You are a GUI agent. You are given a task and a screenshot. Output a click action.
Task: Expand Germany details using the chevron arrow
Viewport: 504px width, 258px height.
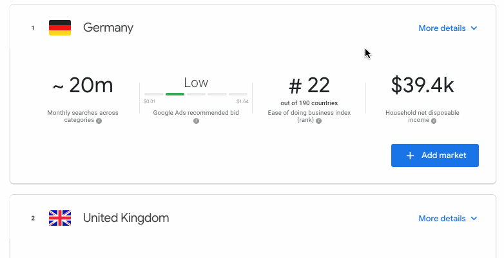point(474,28)
